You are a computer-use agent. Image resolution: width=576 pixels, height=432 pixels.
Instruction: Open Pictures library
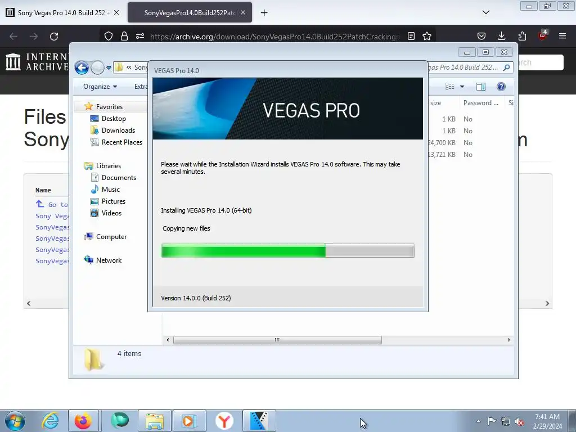tap(114, 201)
